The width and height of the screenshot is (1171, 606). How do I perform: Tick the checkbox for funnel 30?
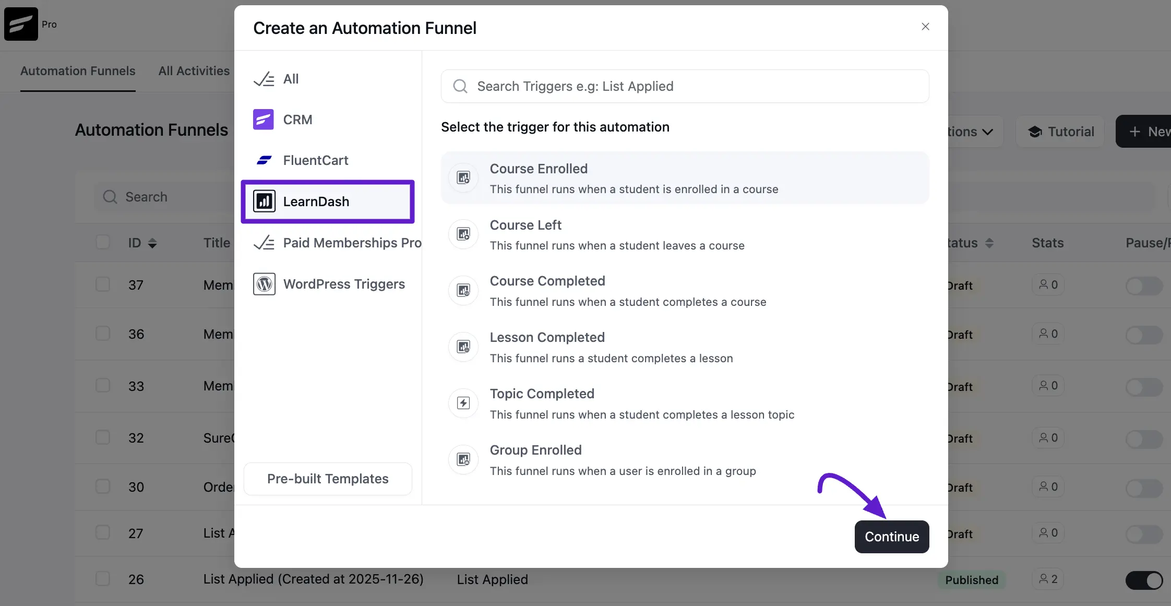pos(103,486)
